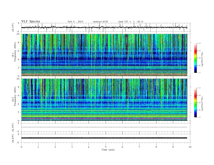Click the date 'Feb. 4, 2013' label
214x165 pixels.
click(75, 22)
